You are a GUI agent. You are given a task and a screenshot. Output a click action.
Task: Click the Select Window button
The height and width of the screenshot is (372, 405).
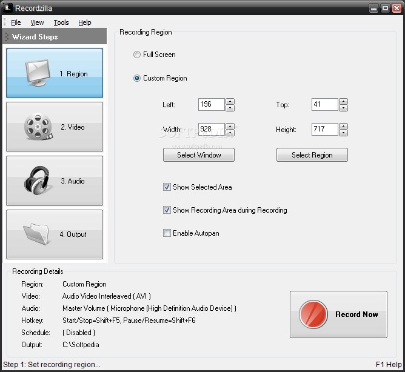point(199,155)
